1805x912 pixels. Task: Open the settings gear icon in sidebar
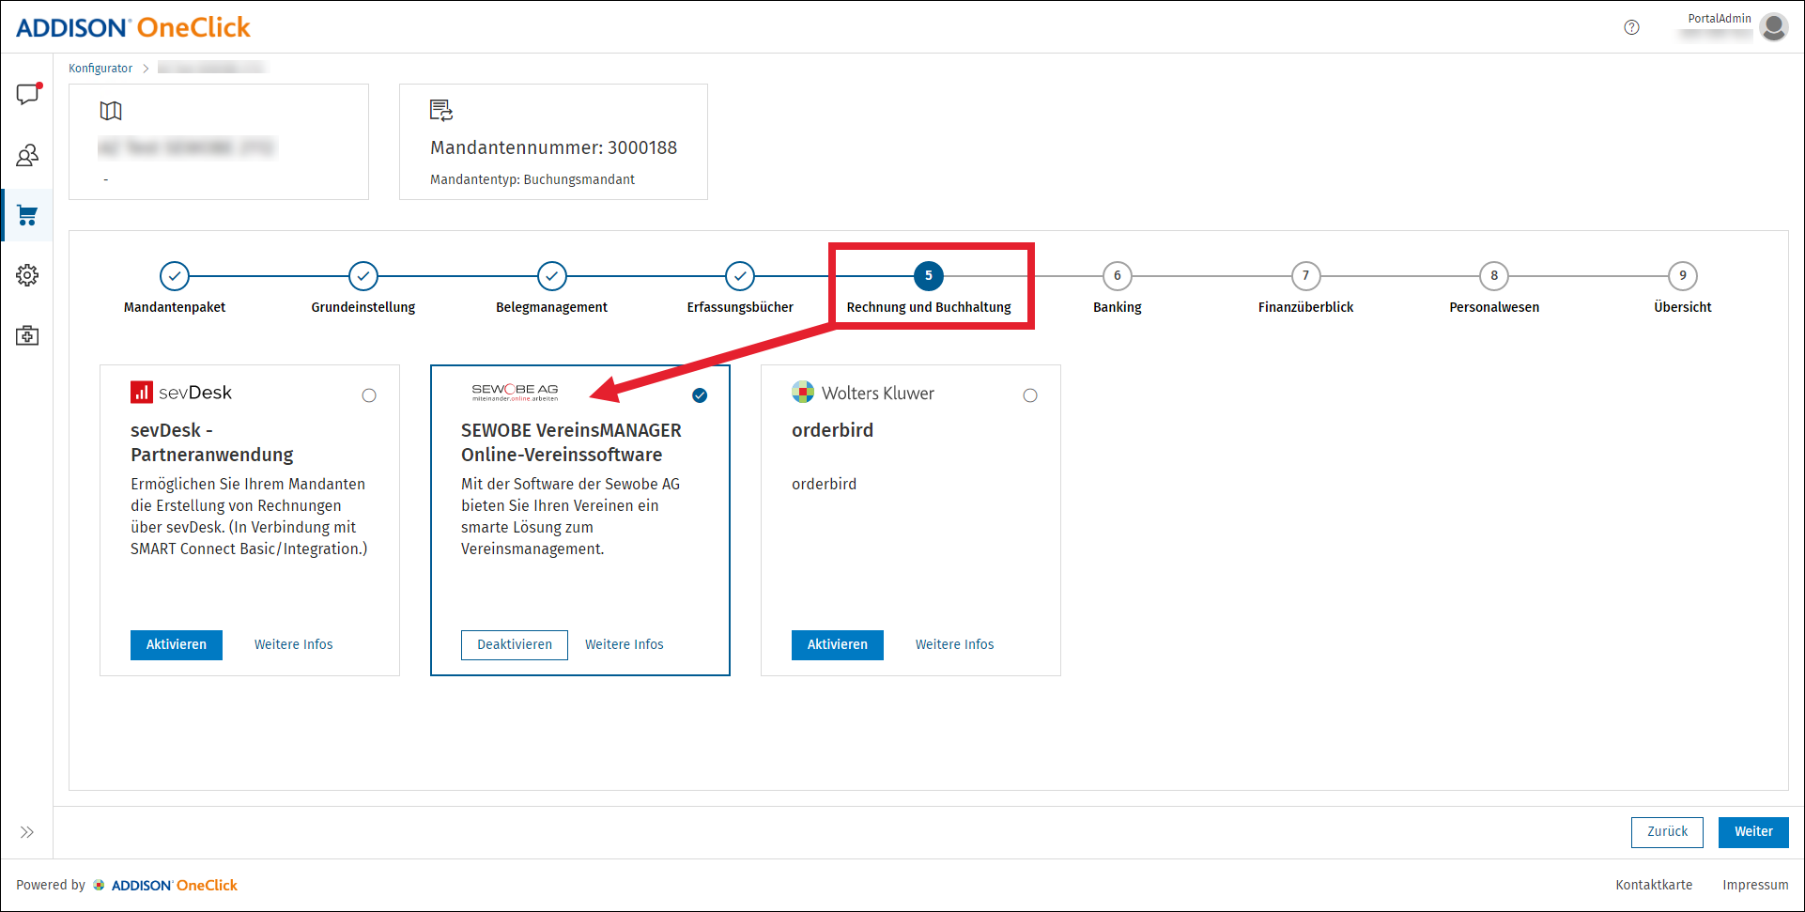[x=27, y=275]
